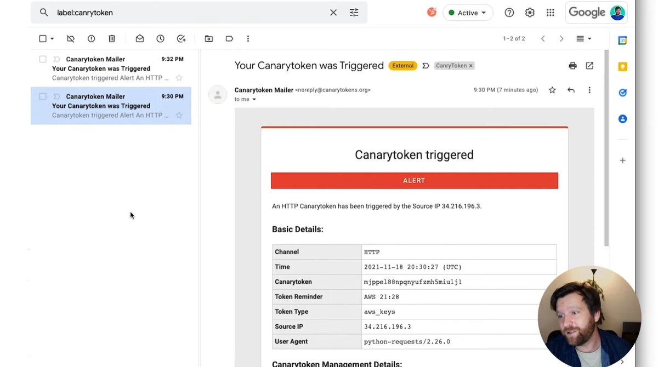Viewport: 658px width, 367px height.
Task: Click the mute conversation toolbar icon
Action: tap(71, 39)
